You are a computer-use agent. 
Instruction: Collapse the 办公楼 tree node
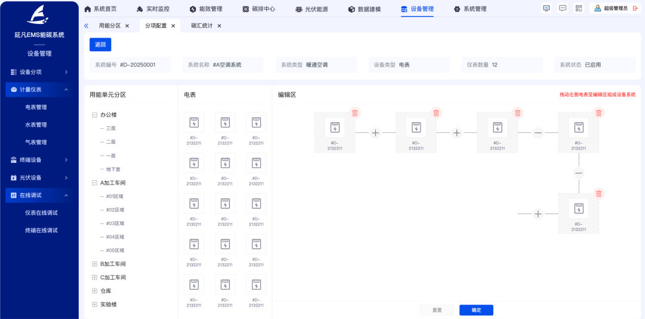pyautogui.click(x=94, y=115)
